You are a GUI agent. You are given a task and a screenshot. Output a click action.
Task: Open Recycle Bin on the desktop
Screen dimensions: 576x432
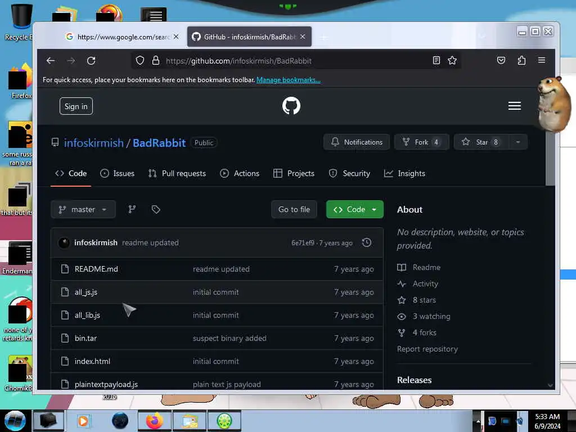[x=21, y=21]
